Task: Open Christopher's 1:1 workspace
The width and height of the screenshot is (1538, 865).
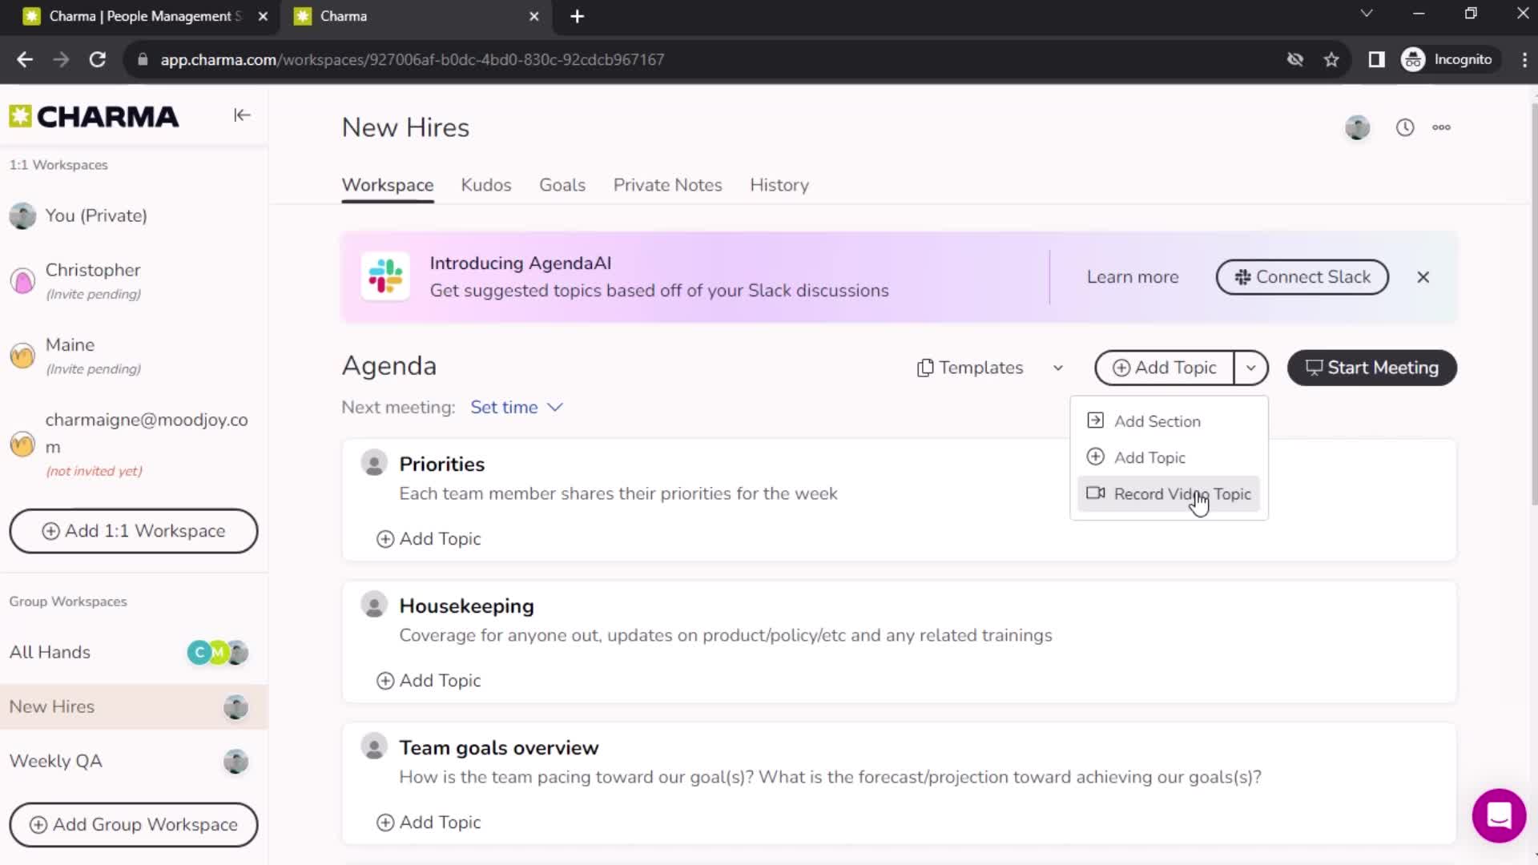Action: [134, 281]
